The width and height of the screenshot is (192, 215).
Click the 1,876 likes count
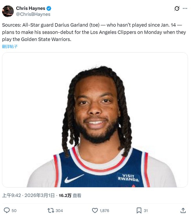[x=104, y=210]
